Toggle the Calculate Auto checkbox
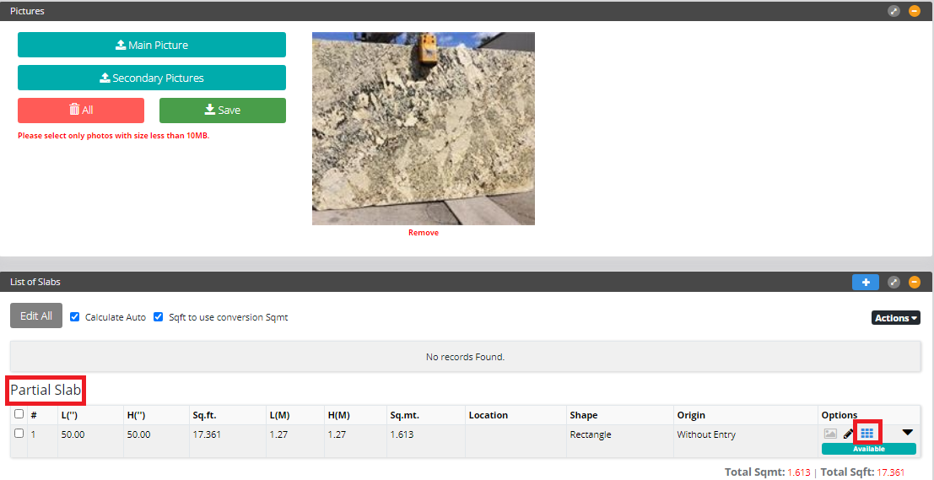 pos(75,317)
